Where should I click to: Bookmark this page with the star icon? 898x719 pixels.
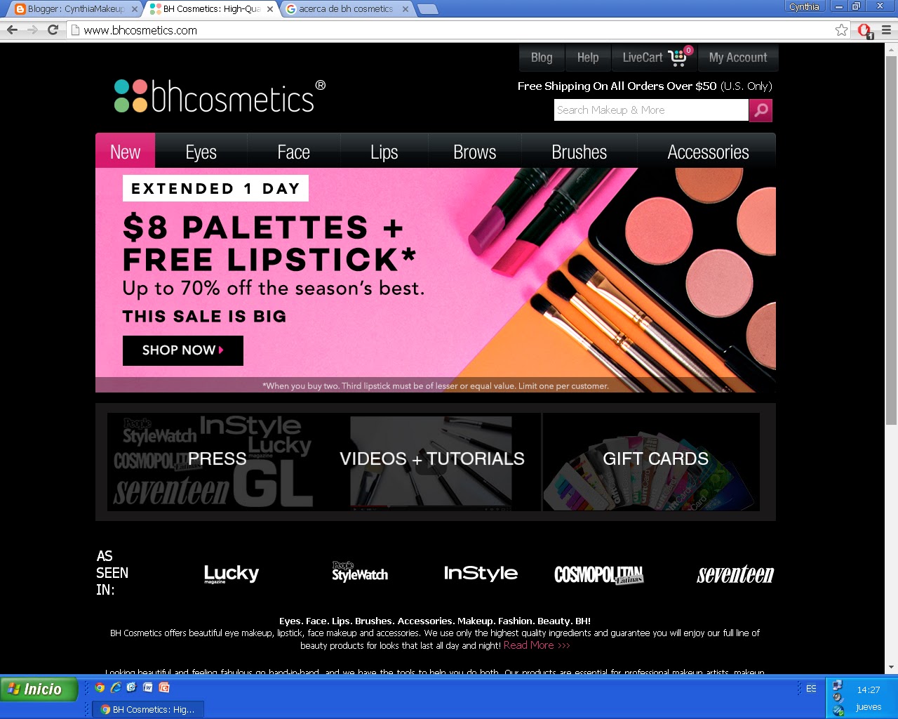[841, 29]
